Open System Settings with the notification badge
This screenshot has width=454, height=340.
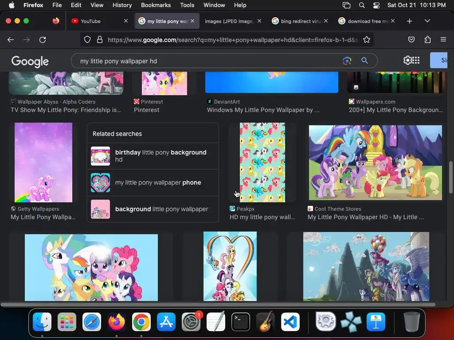pos(191,322)
